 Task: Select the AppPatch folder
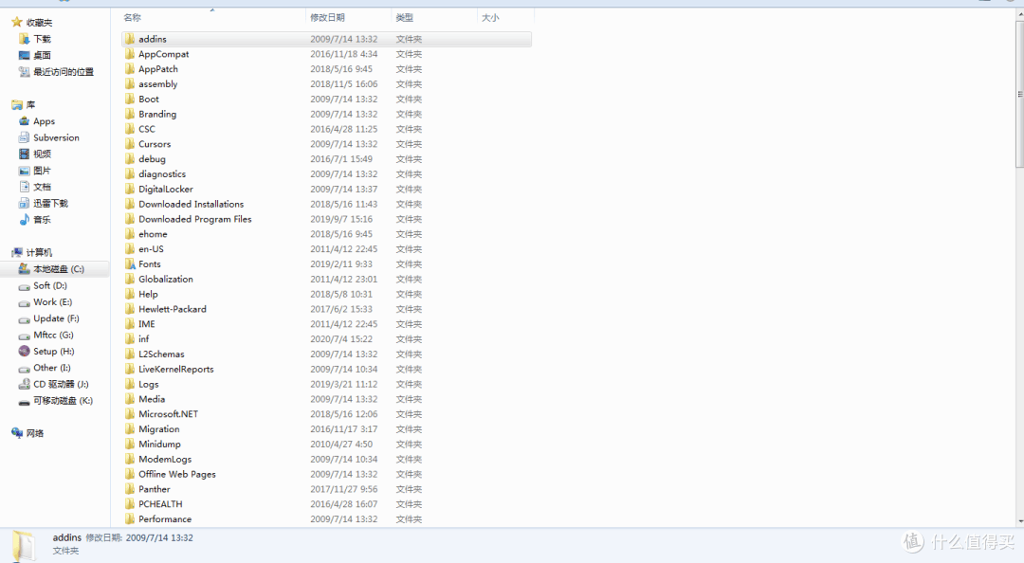point(158,69)
